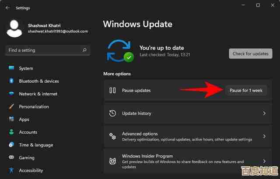Click the Time & language globe icon
This screenshot has width=280, height=179.
pyautogui.click(x=11, y=144)
